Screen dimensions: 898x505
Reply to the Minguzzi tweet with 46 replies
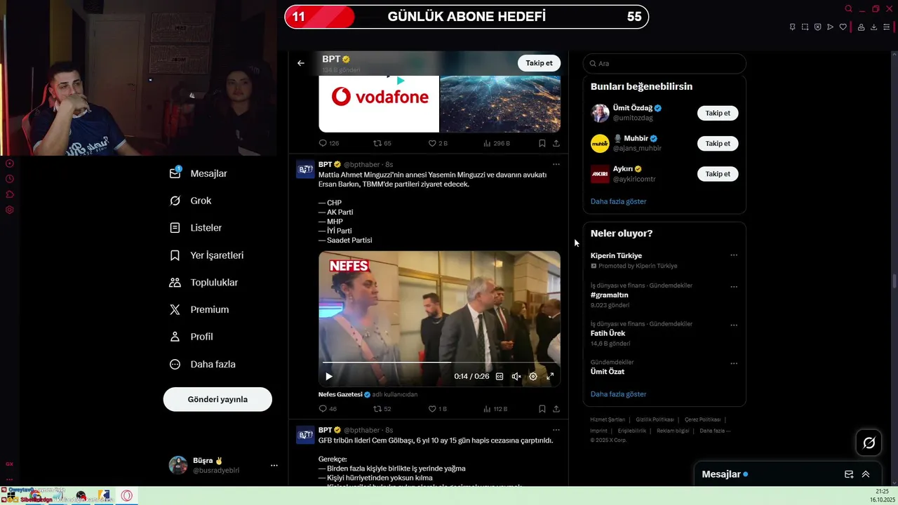tap(328, 409)
